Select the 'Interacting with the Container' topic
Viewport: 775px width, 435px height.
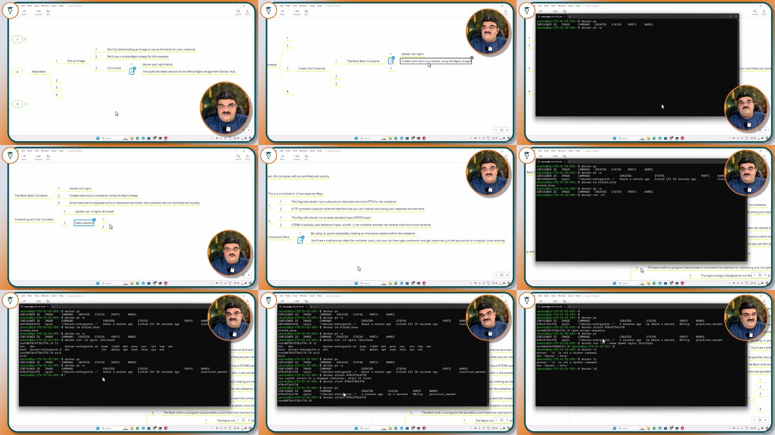point(34,219)
